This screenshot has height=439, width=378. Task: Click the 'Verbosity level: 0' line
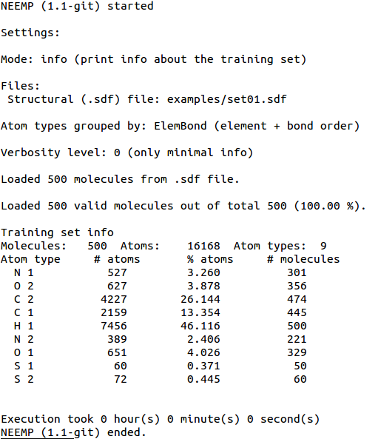click(126, 153)
